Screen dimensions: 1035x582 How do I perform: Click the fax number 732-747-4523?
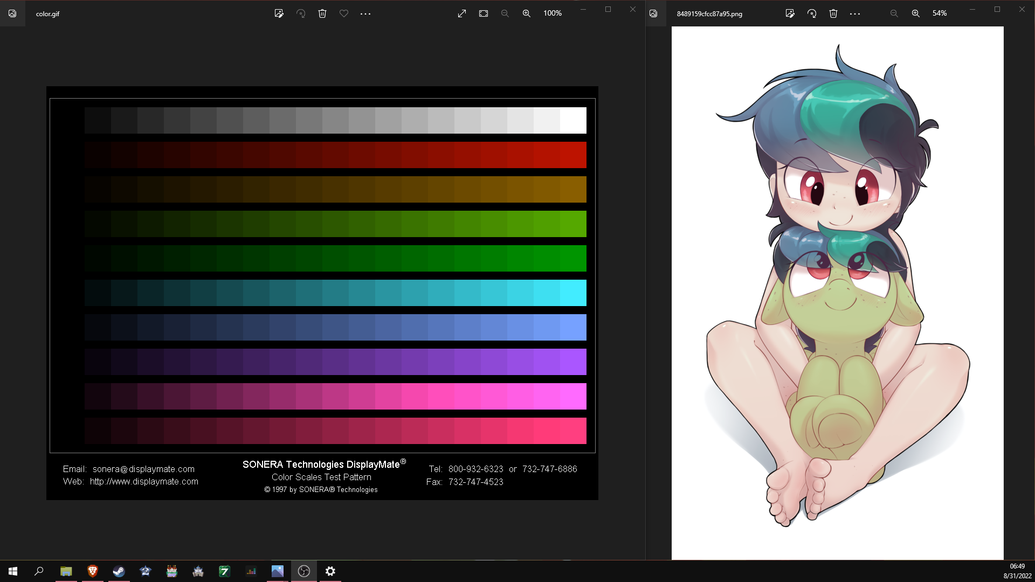click(x=475, y=482)
